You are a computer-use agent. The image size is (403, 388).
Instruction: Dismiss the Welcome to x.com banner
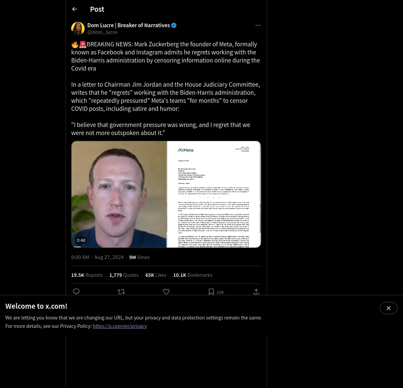[389, 308]
